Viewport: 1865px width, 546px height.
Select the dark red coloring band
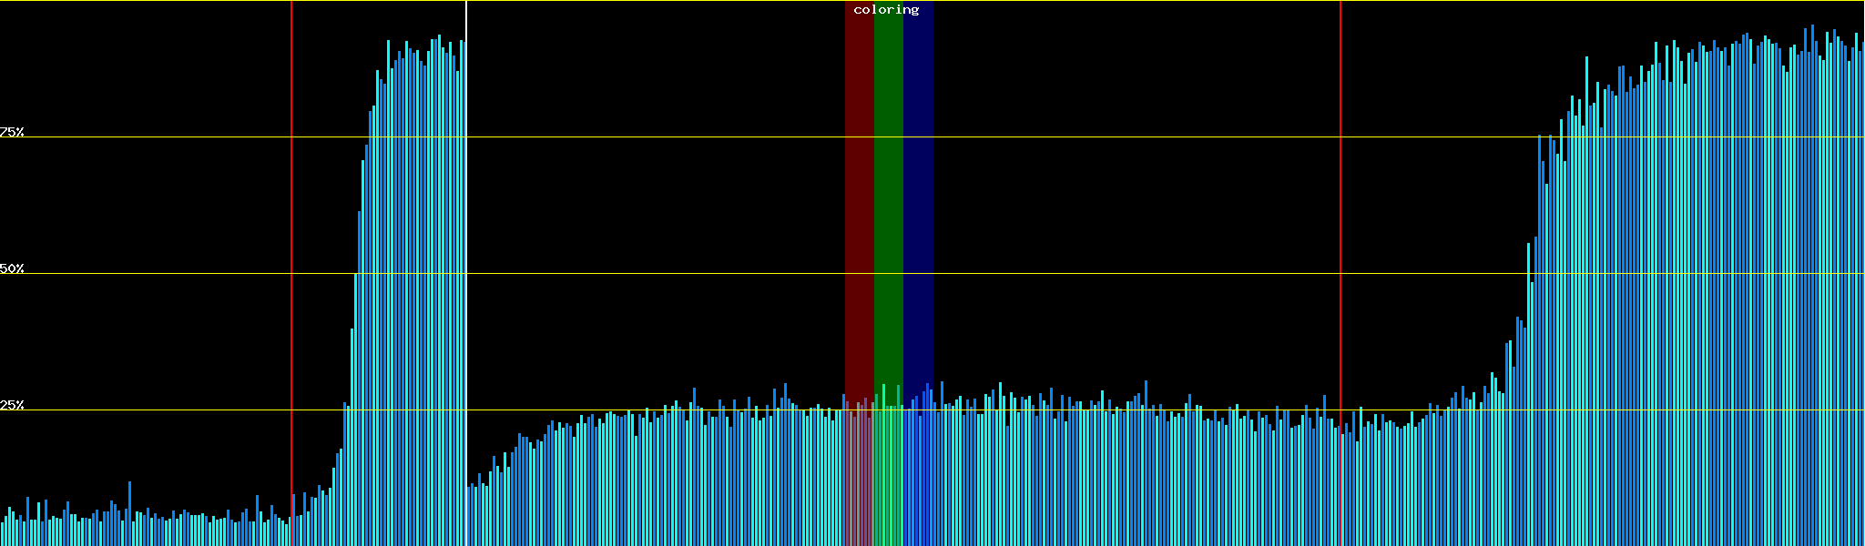point(859,182)
